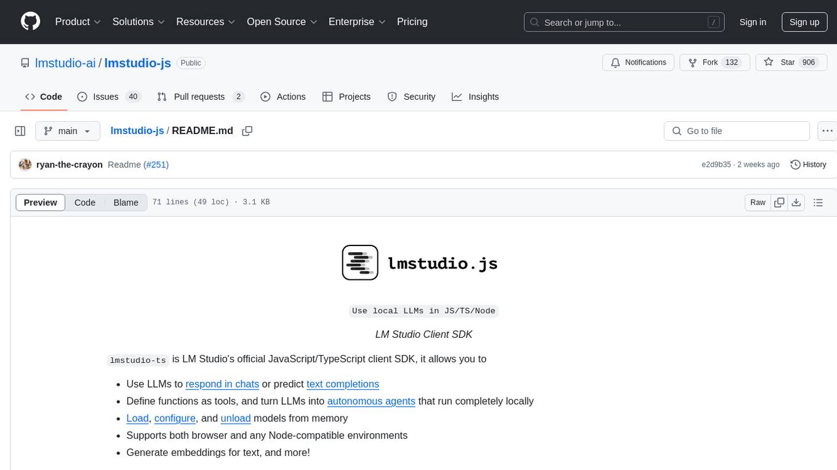The width and height of the screenshot is (837, 470).
Task: Open the Issues tab
Action: click(x=109, y=97)
